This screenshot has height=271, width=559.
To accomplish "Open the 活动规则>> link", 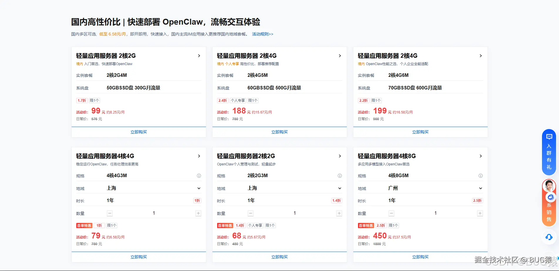I will click(x=263, y=34).
